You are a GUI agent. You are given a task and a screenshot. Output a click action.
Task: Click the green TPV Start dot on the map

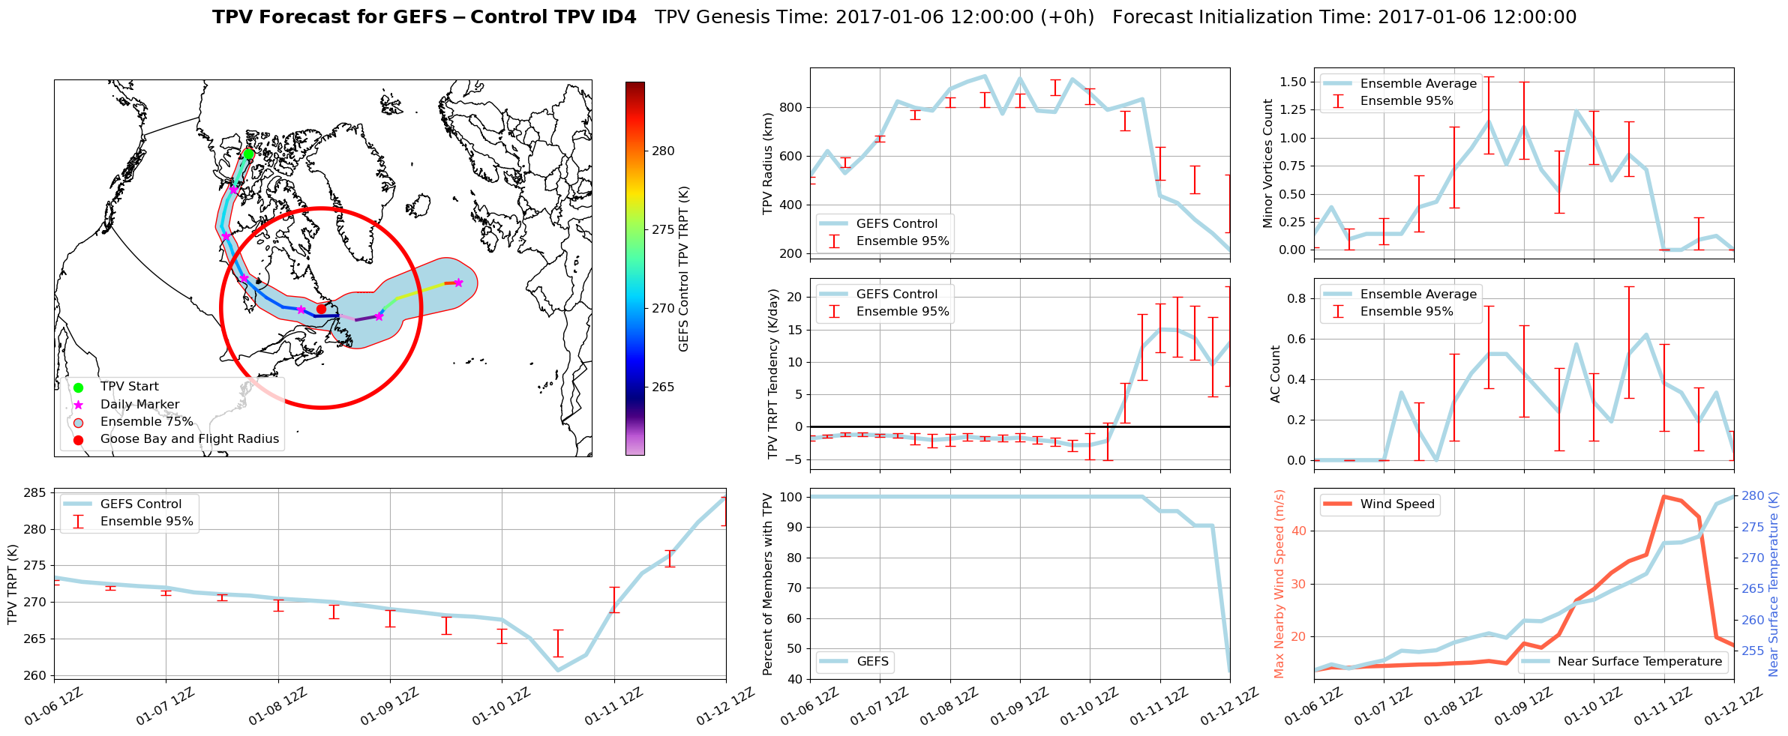click(248, 154)
